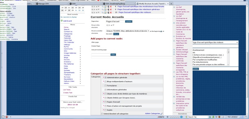The height and width of the screenshot is (119, 249).
Task: Expand the Trackers submenu arrow
Action: 80,75
